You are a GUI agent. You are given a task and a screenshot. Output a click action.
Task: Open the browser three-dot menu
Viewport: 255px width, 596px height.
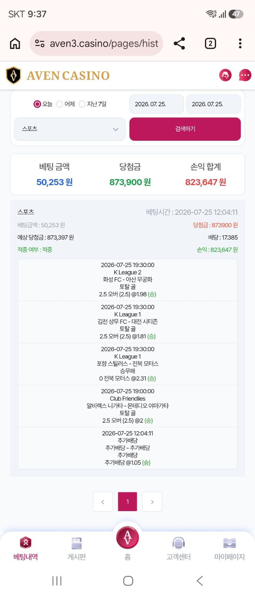coord(240,43)
